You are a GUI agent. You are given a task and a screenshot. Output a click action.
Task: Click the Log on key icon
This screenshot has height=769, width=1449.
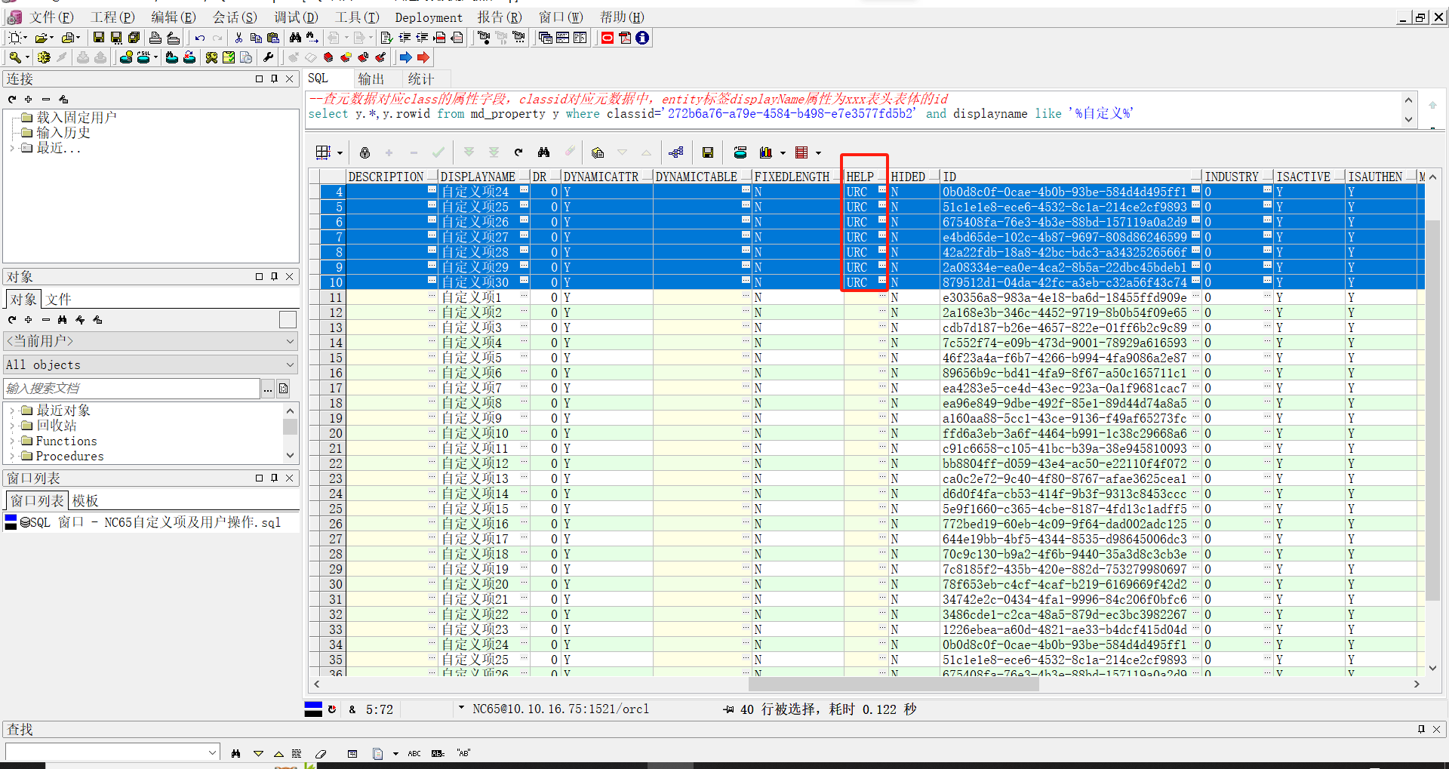[x=14, y=57]
